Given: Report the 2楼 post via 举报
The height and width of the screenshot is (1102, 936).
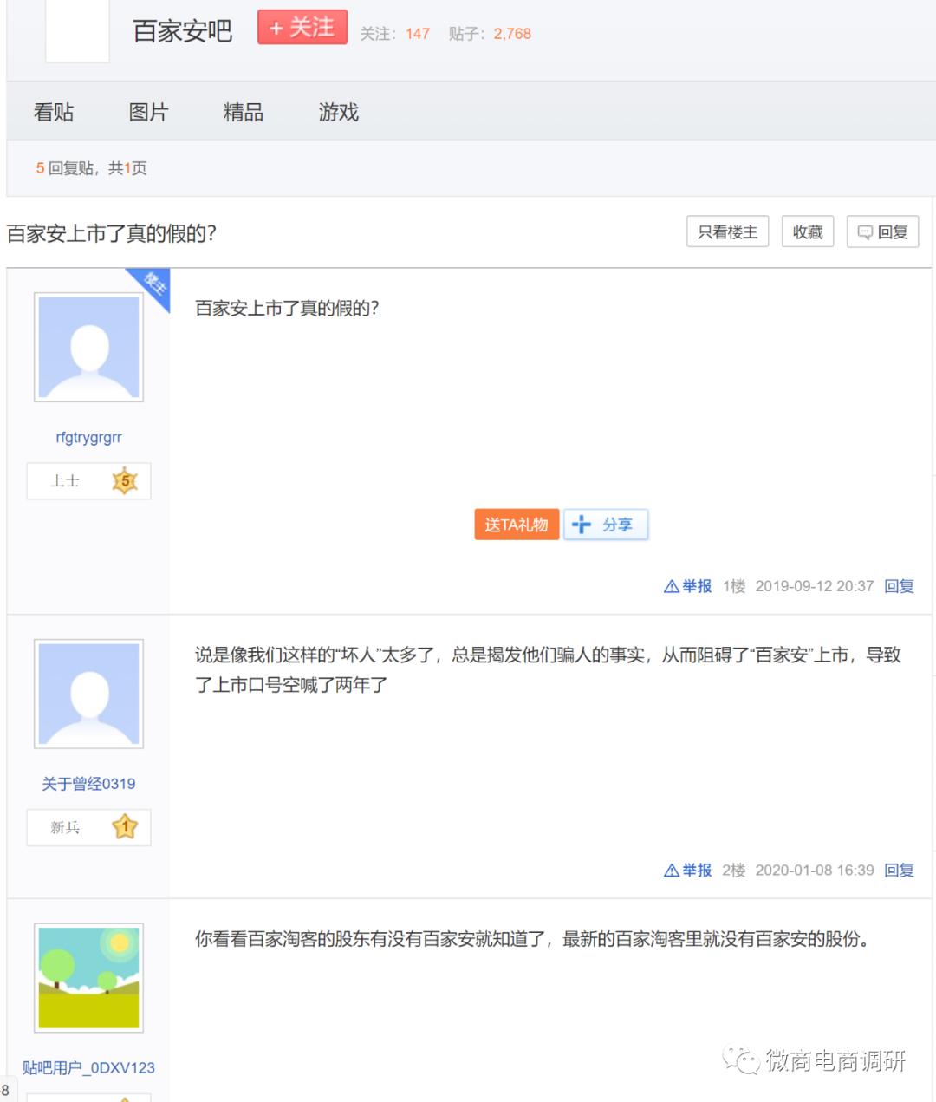Looking at the screenshot, I should [x=688, y=870].
